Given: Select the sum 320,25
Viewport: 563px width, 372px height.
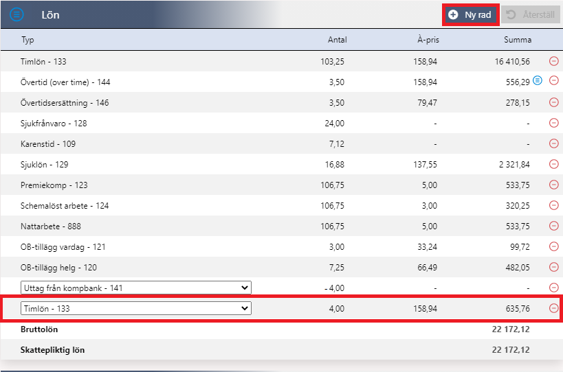Looking at the screenshot, I should [x=518, y=206].
